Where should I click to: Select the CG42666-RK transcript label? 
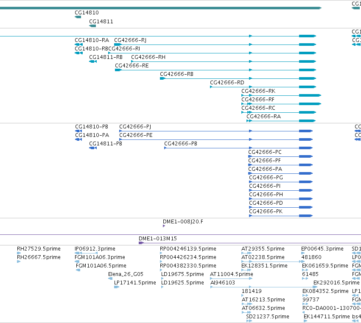tap(258, 91)
